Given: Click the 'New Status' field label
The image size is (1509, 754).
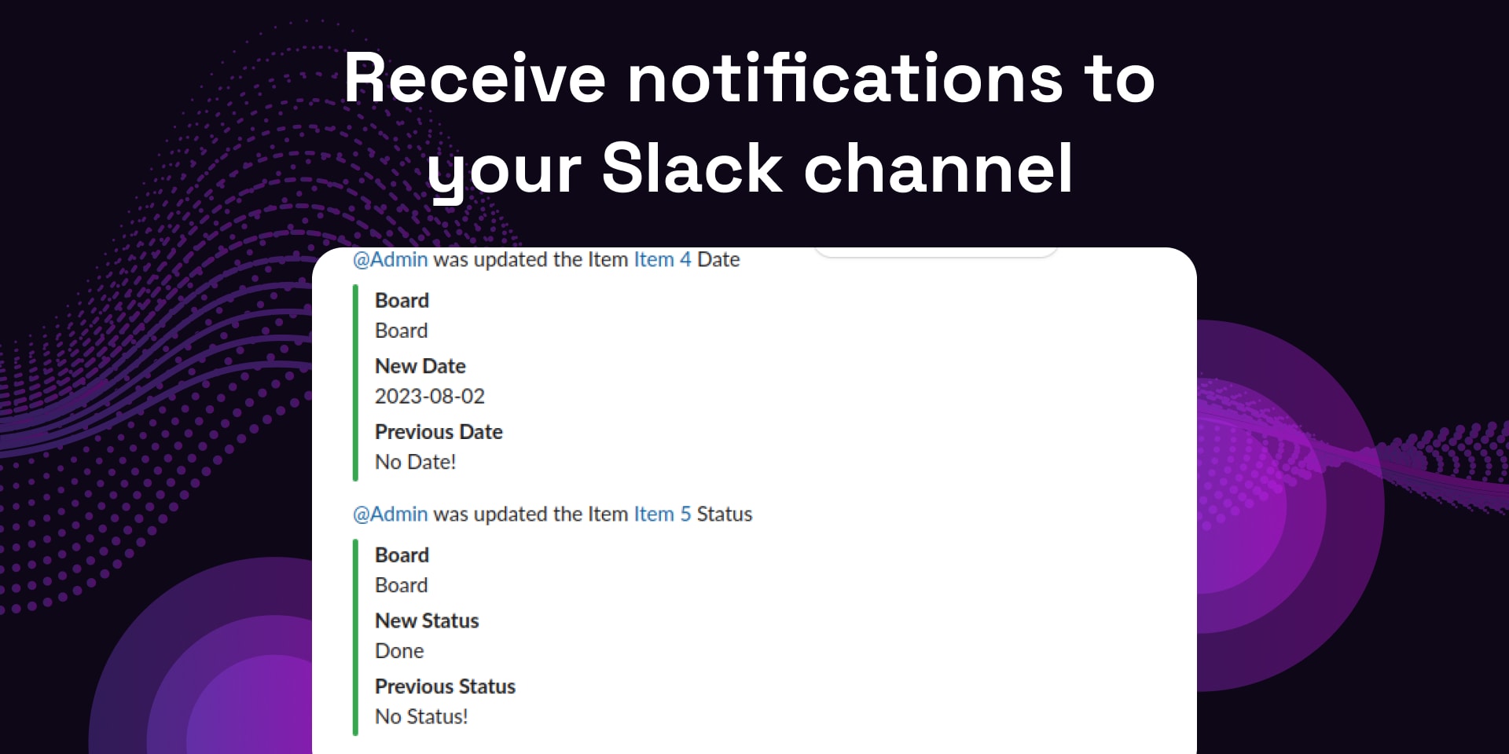Looking at the screenshot, I should tap(427, 620).
